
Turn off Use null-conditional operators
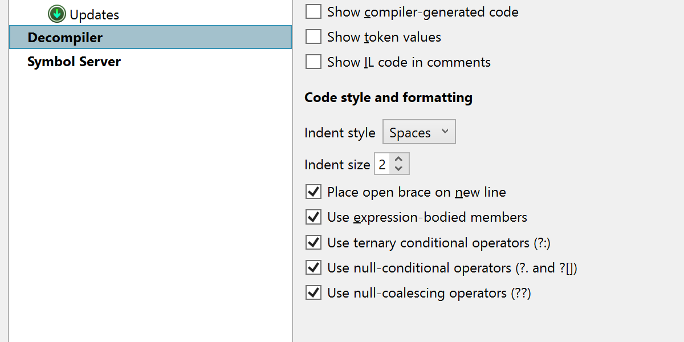(x=313, y=268)
